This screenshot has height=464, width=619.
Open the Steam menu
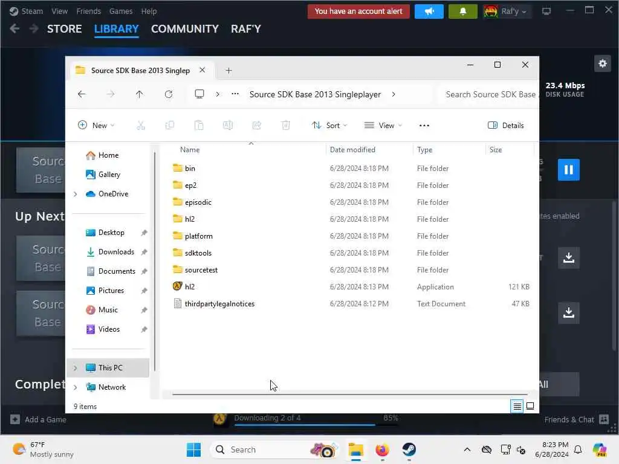(26, 11)
